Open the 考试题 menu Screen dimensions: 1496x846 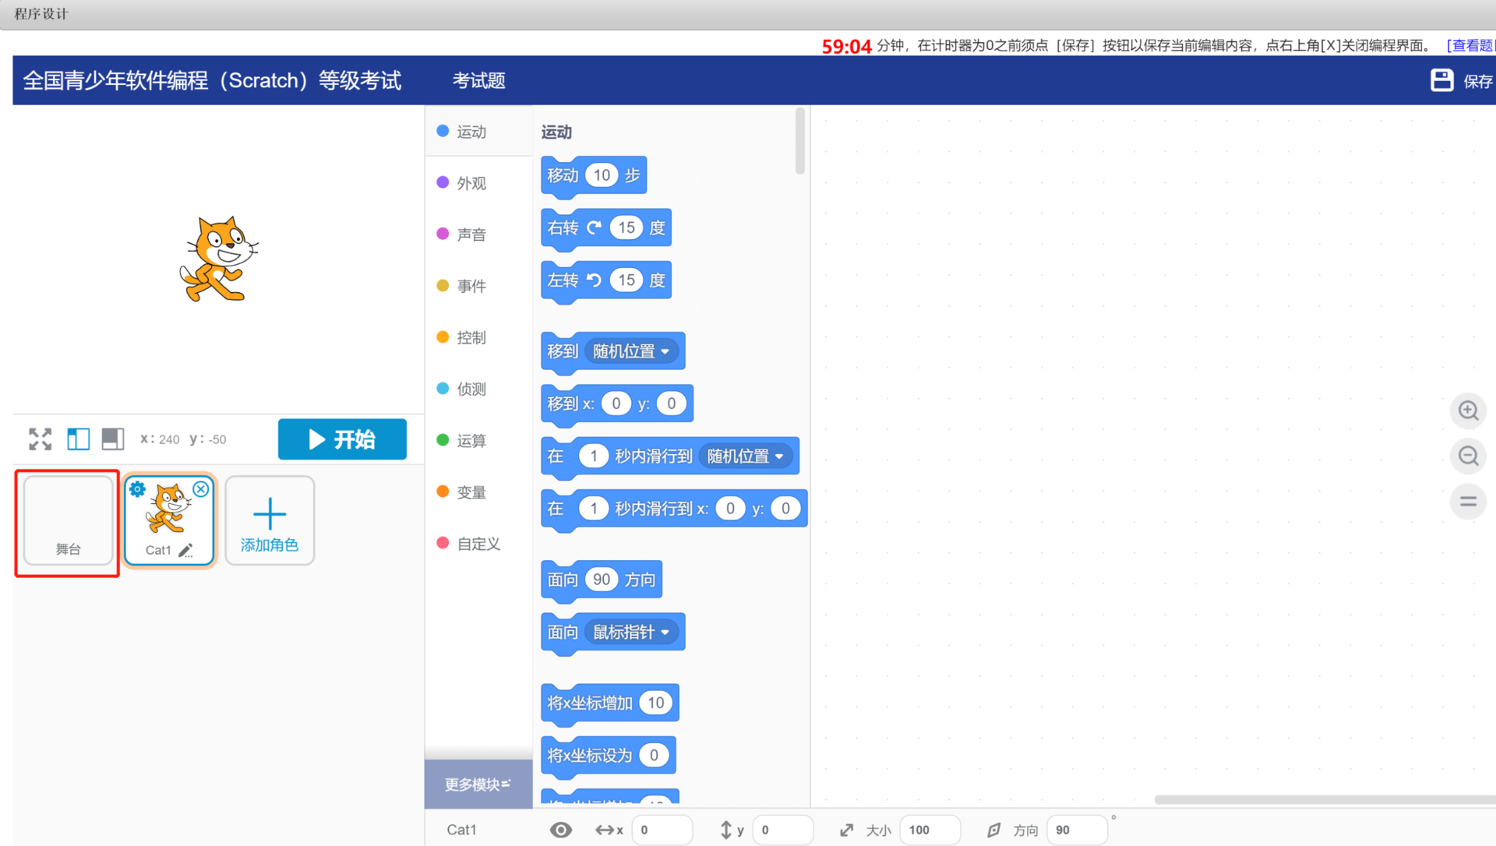478,80
